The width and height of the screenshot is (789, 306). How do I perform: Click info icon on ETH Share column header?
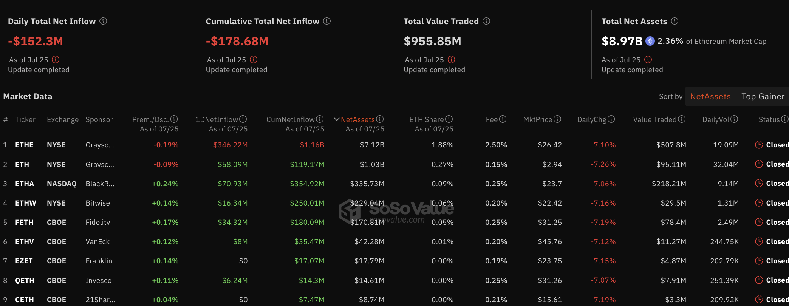(449, 119)
